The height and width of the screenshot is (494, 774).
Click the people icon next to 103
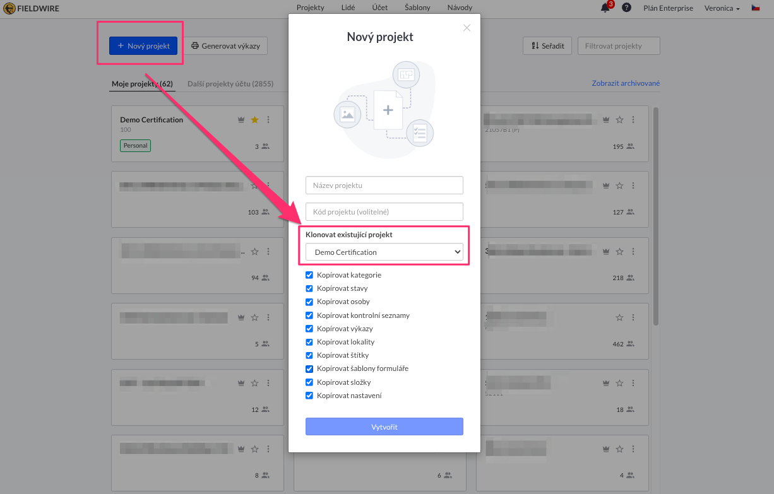[x=265, y=213]
